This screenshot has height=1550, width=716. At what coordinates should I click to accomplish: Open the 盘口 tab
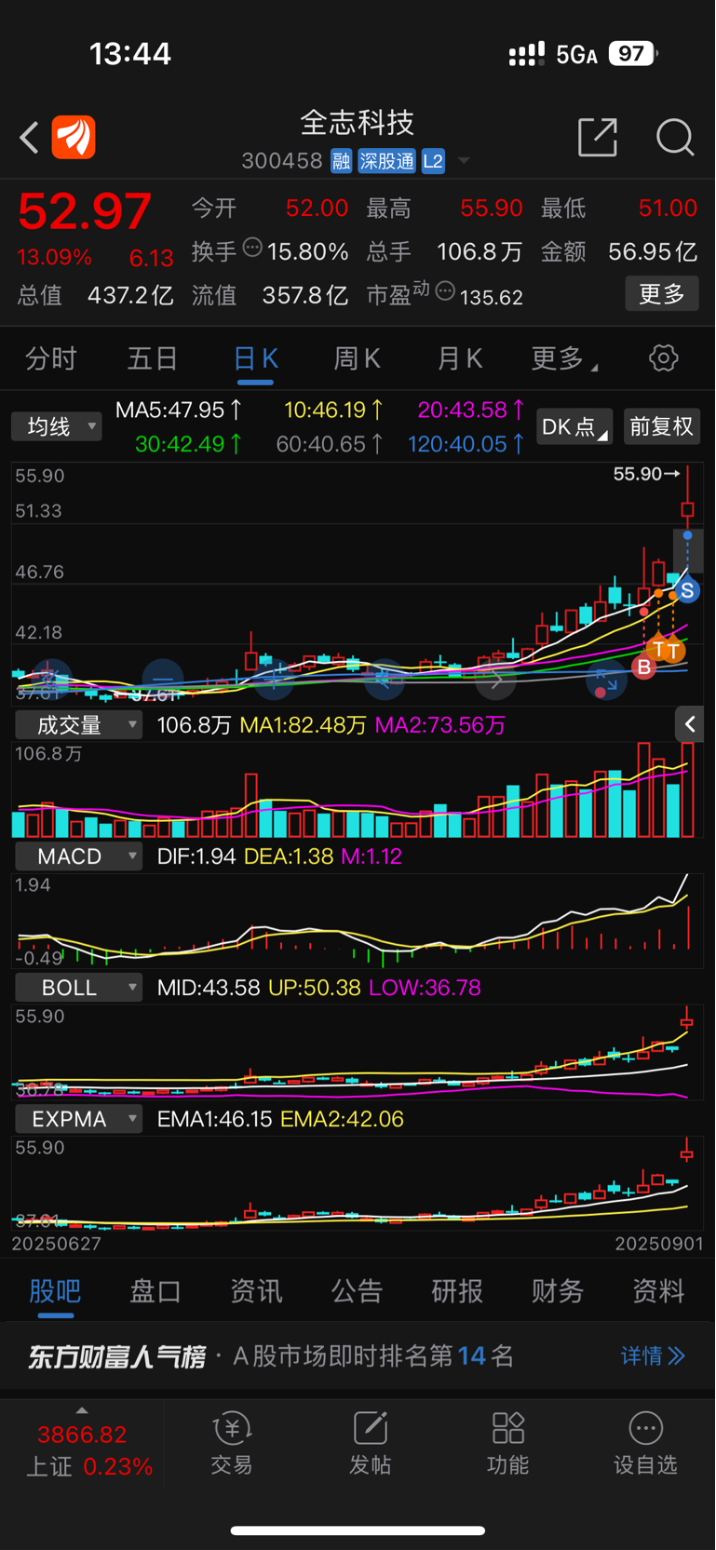[x=155, y=1291]
